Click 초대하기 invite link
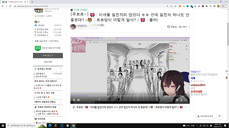 (58, 25)
